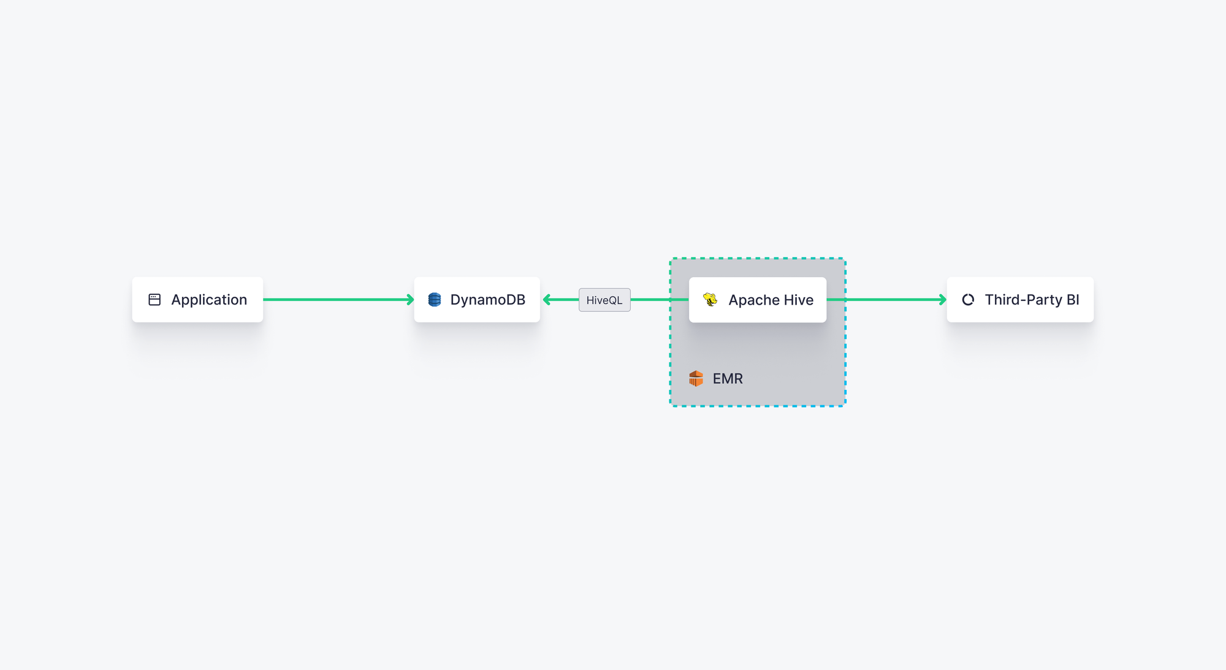
Task: Click the Third-Party BI circular icon
Action: (968, 300)
